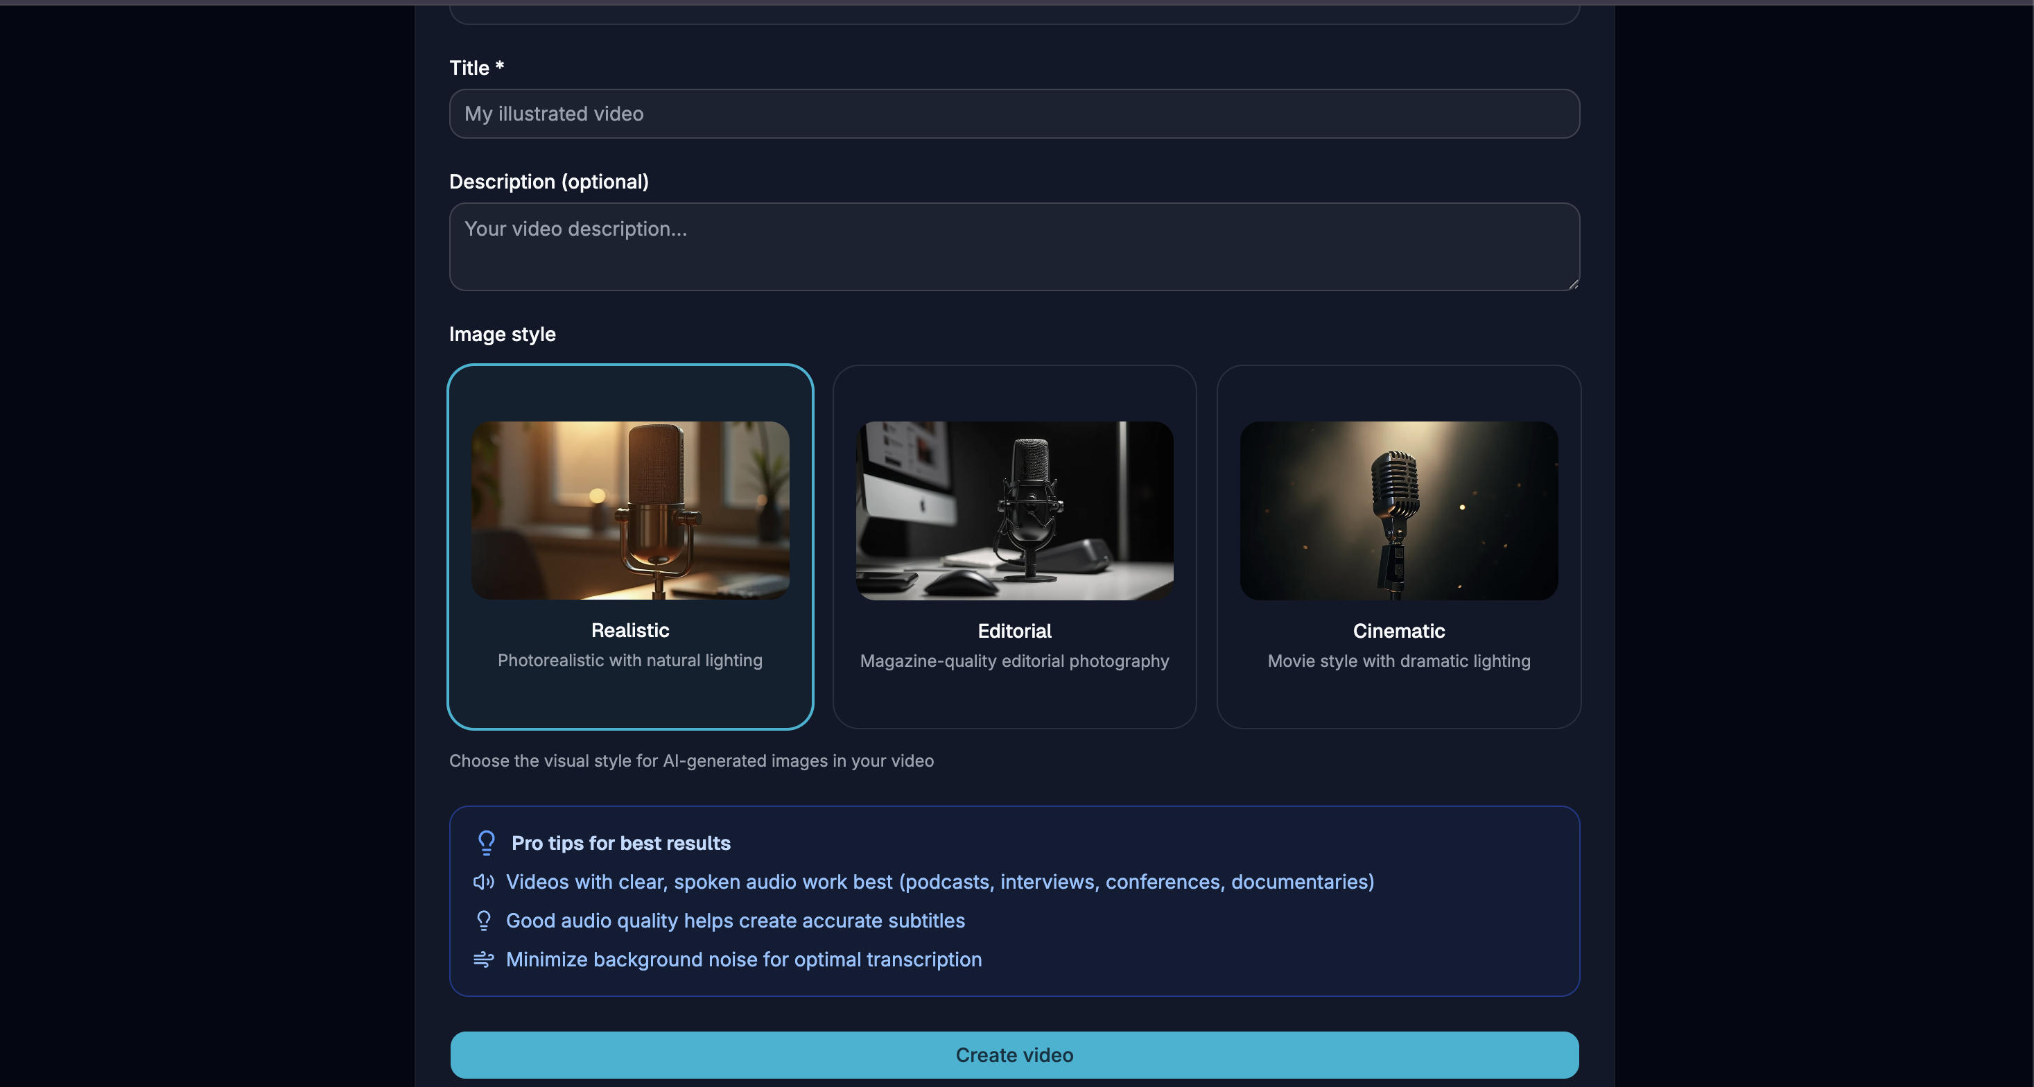
Task: Click the Magazine-quality editorial photography caption
Action: tap(1014, 661)
